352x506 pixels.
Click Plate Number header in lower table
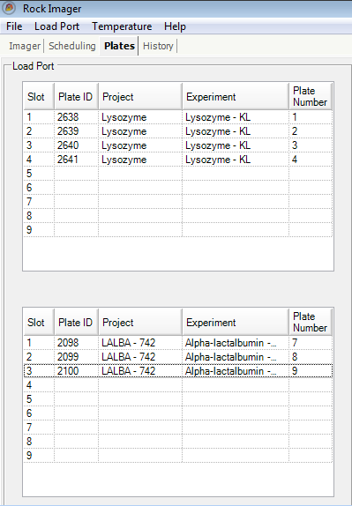[x=311, y=322]
